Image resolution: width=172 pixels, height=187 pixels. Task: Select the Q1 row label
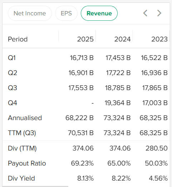[x=12, y=58]
